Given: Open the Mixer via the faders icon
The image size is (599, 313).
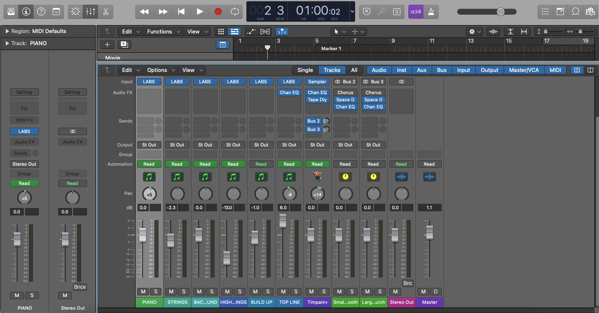Looking at the screenshot, I should (90, 11).
